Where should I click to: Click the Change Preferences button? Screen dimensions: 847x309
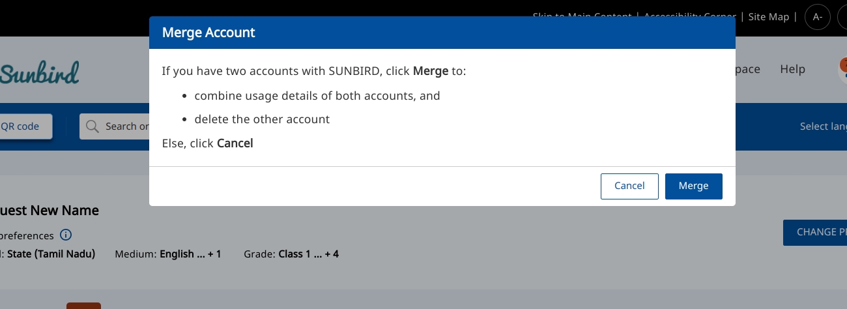[816, 232]
